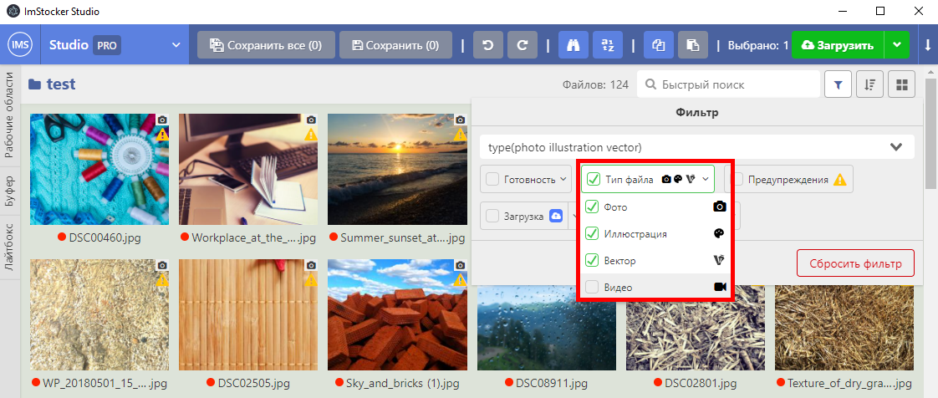The height and width of the screenshot is (398, 938).
Task: Click the funnel filter icon button
Action: [839, 85]
